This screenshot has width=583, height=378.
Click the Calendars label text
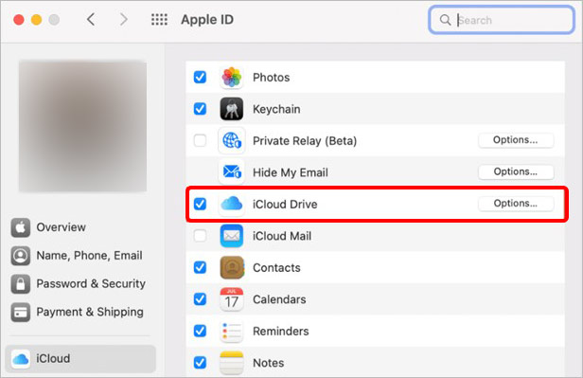coord(279,299)
